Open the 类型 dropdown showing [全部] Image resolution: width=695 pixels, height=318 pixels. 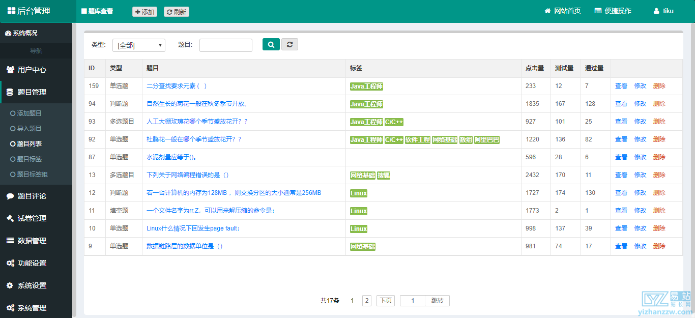pos(139,45)
